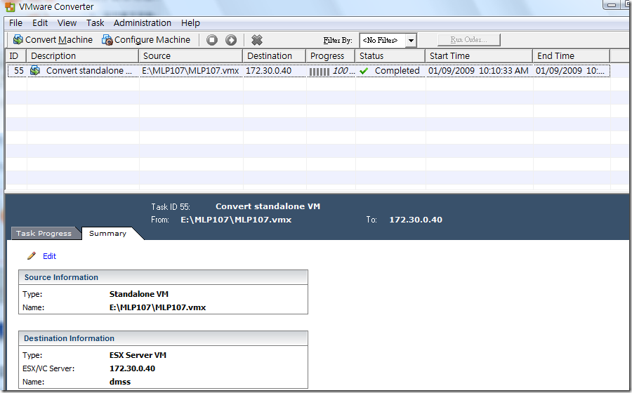Open the Task menu

(x=95, y=23)
